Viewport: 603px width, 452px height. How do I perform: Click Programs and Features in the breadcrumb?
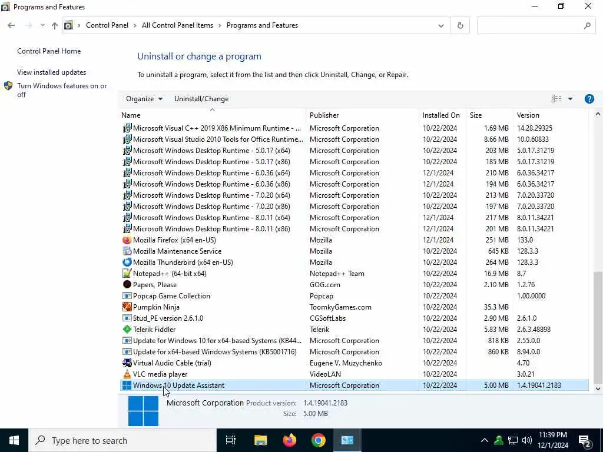coord(262,25)
